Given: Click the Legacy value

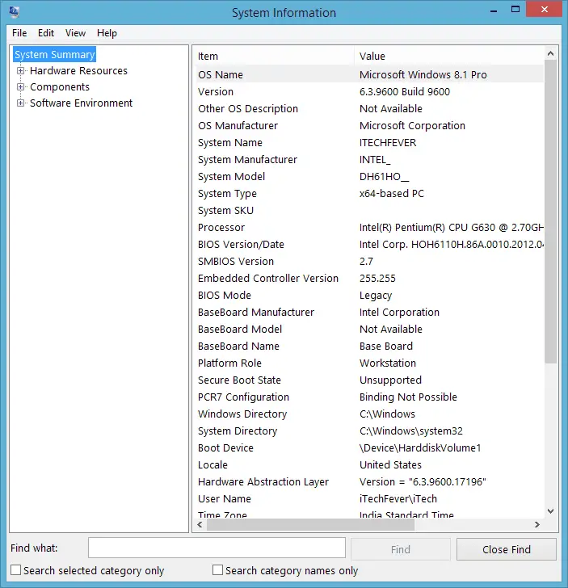Looking at the screenshot, I should [376, 296].
